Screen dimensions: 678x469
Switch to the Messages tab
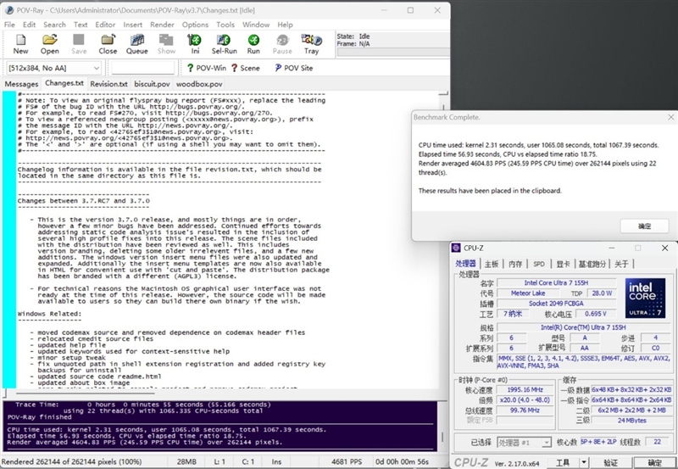pos(21,84)
